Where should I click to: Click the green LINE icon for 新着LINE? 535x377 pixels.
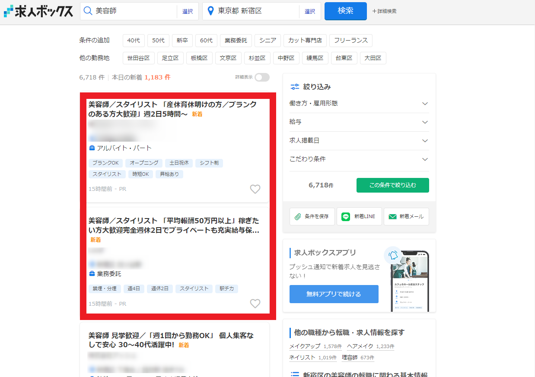coord(345,216)
